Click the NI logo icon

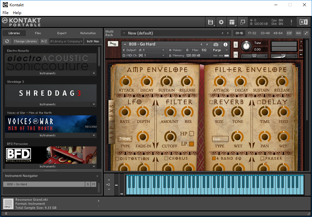click(304, 22)
